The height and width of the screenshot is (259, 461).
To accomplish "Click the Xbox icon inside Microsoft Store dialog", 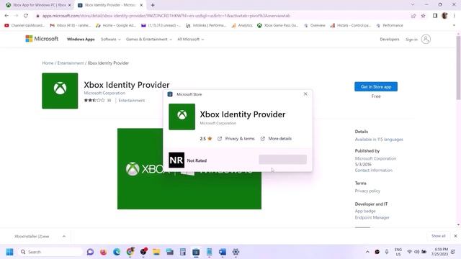I will click(182, 117).
